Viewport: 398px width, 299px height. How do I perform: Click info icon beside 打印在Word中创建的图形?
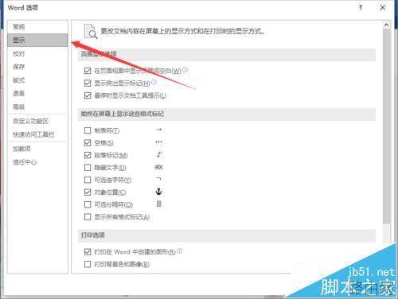tap(180, 250)
